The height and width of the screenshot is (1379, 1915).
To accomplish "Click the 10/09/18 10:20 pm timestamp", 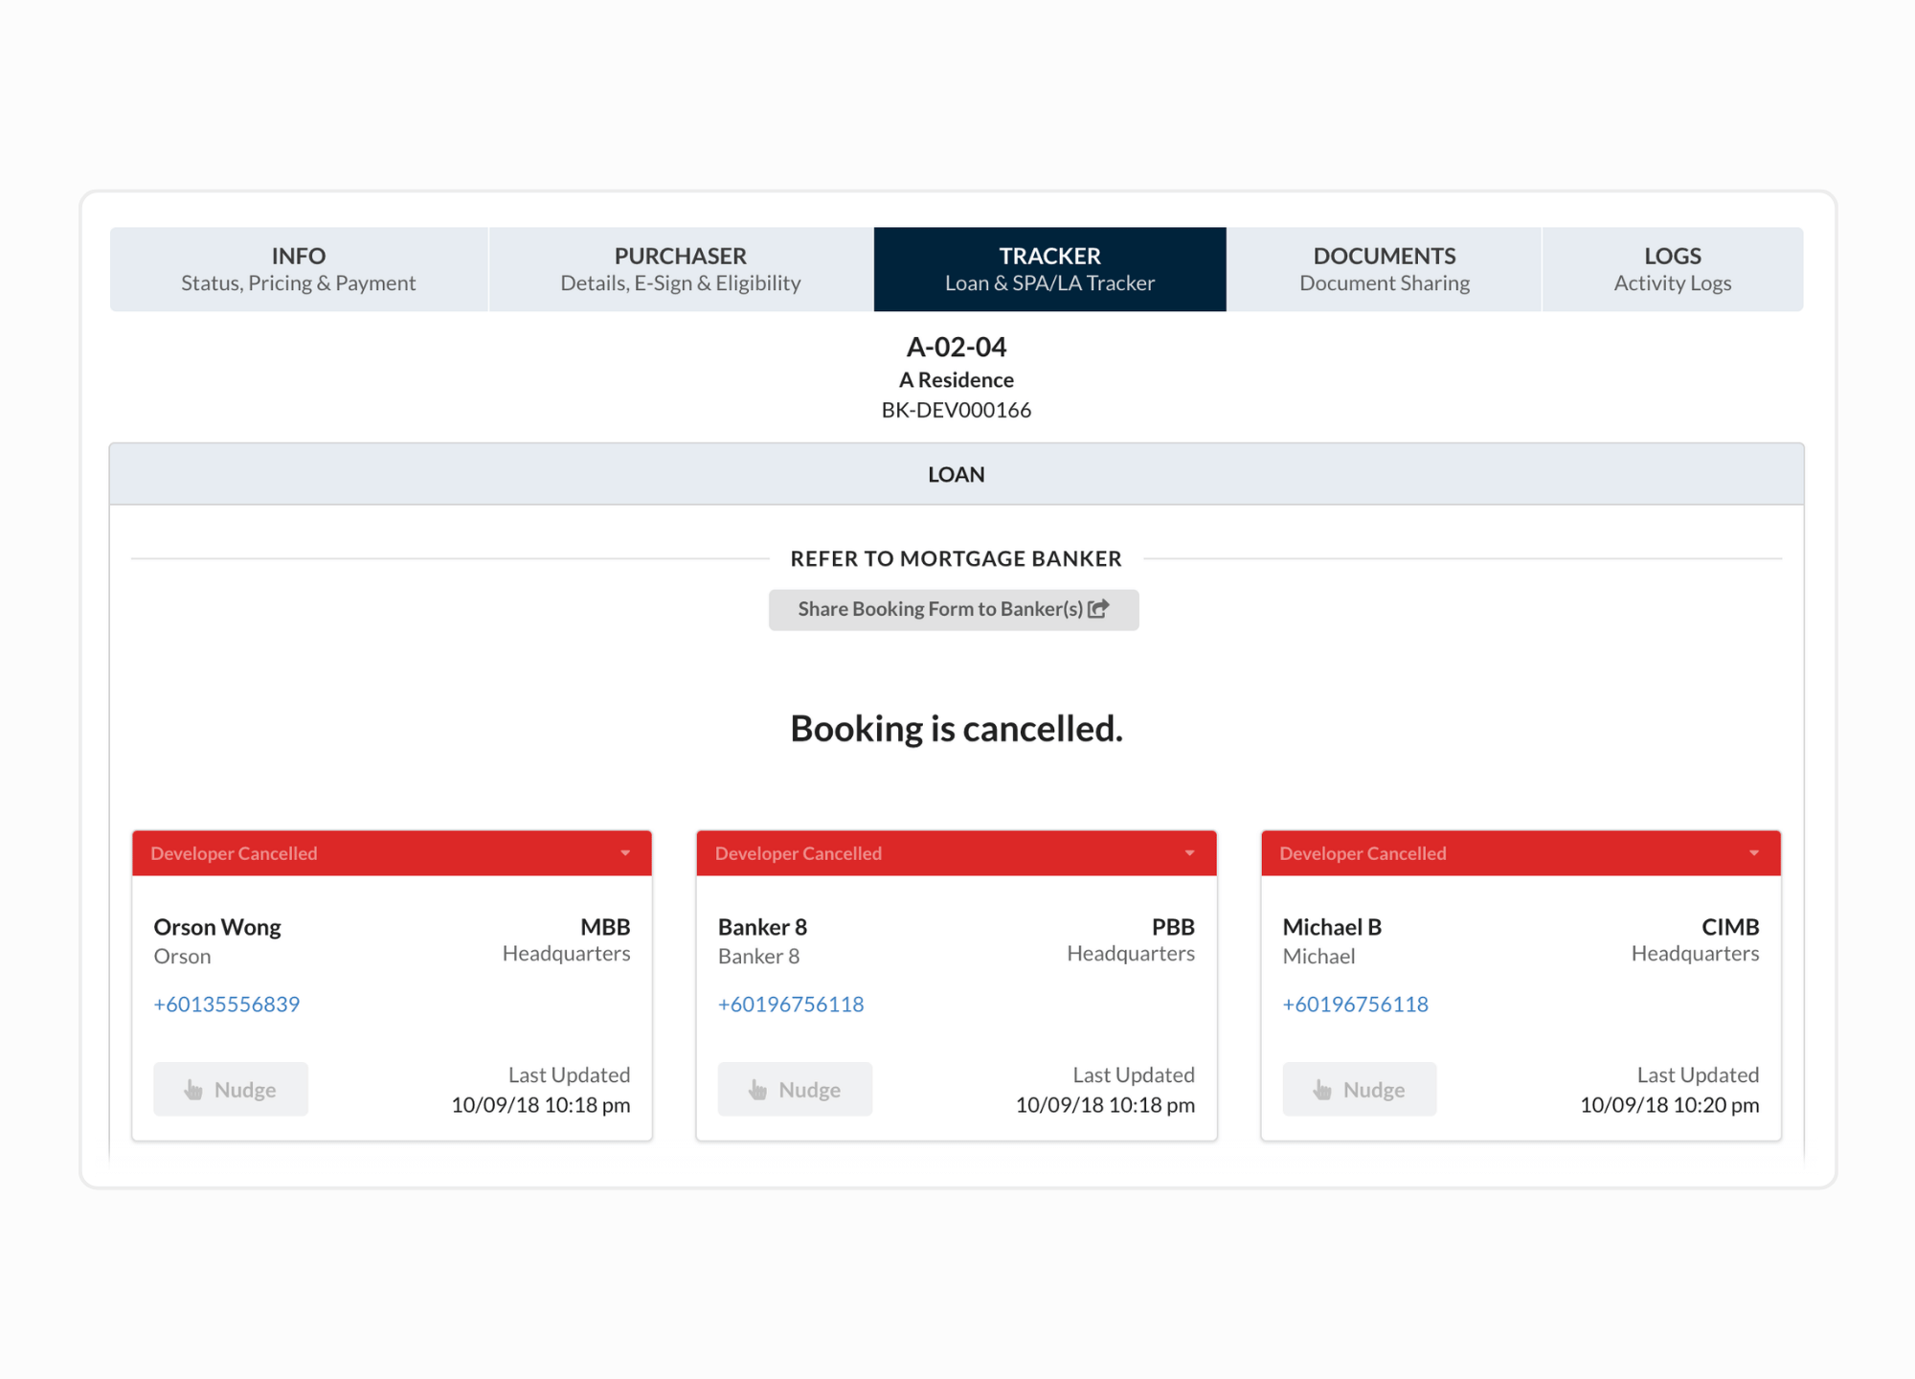I will (1670, 1104).
